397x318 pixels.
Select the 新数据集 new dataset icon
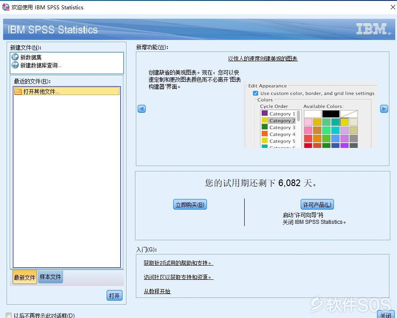pos(15,57)
